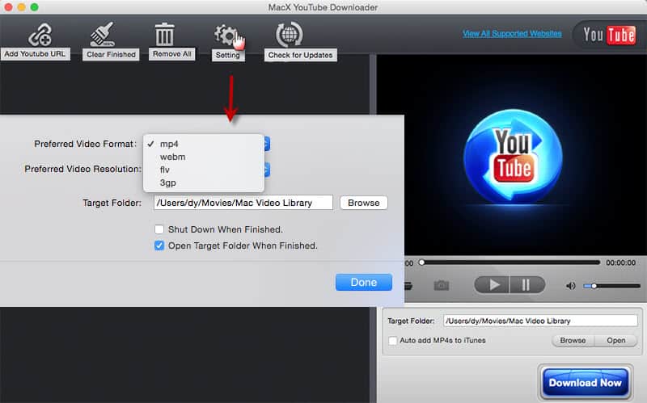
Task: Click the video playback progress slider
Action: [x=510, y=262]
